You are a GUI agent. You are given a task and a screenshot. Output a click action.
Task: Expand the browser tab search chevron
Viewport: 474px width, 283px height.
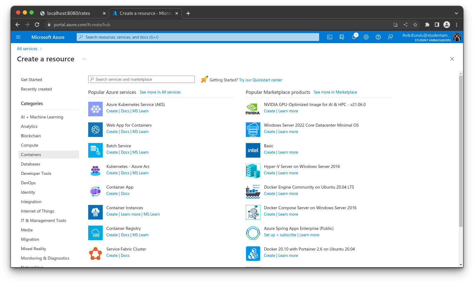[456, 13]
